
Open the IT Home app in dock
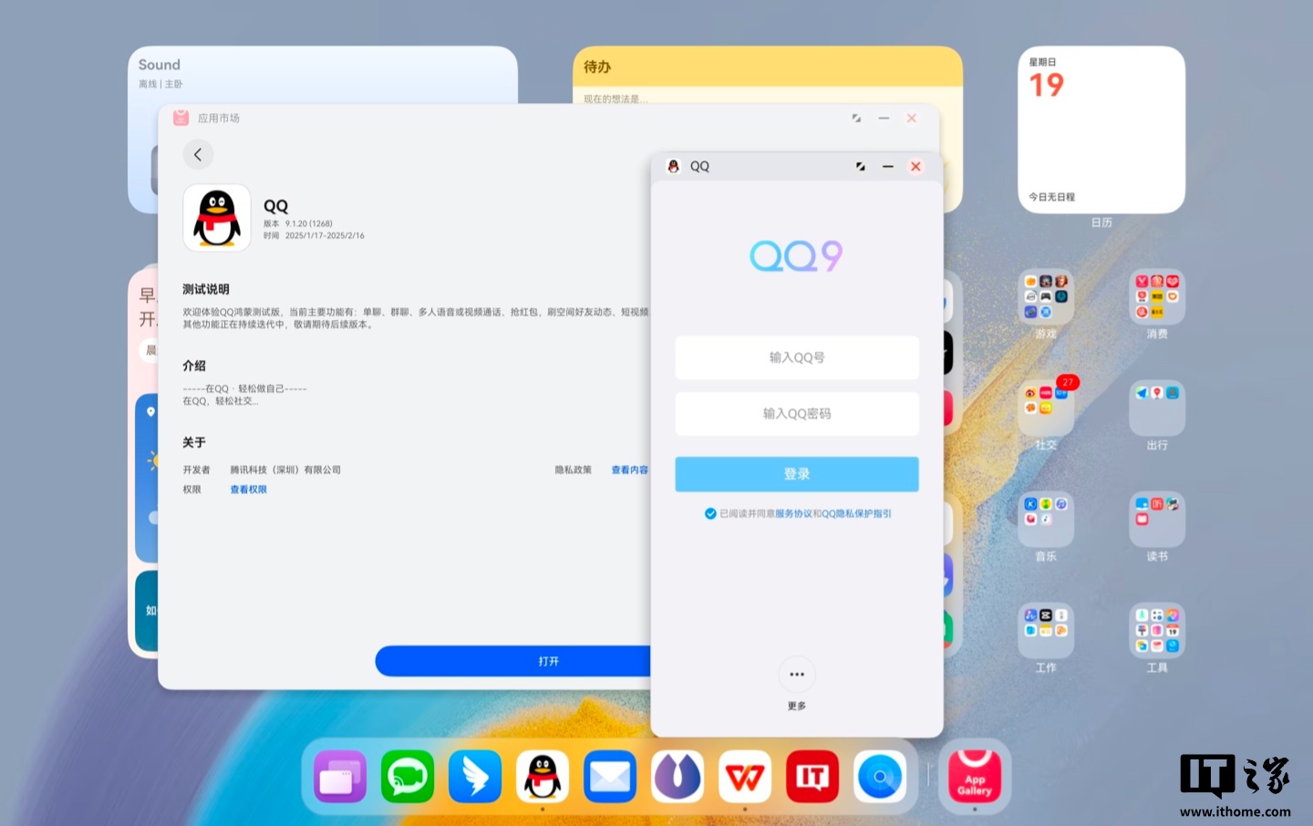pyautogui.click(x=812, y=777)
